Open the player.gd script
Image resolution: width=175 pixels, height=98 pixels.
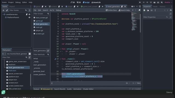39,30
